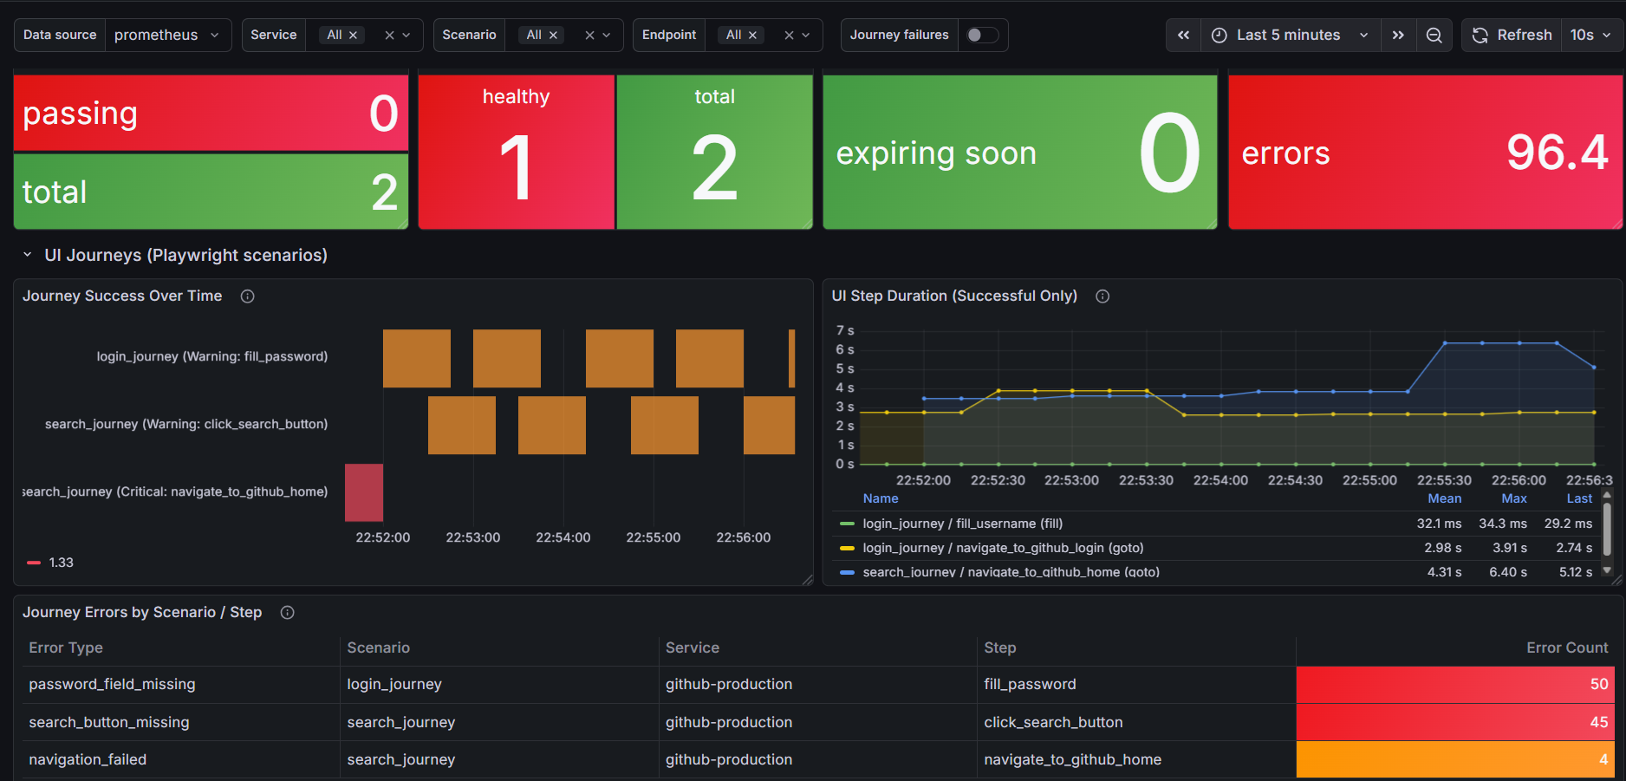Screen dimensions: 1626x781
Task: Click the Refresh button
Action: tap(1512, 35)
